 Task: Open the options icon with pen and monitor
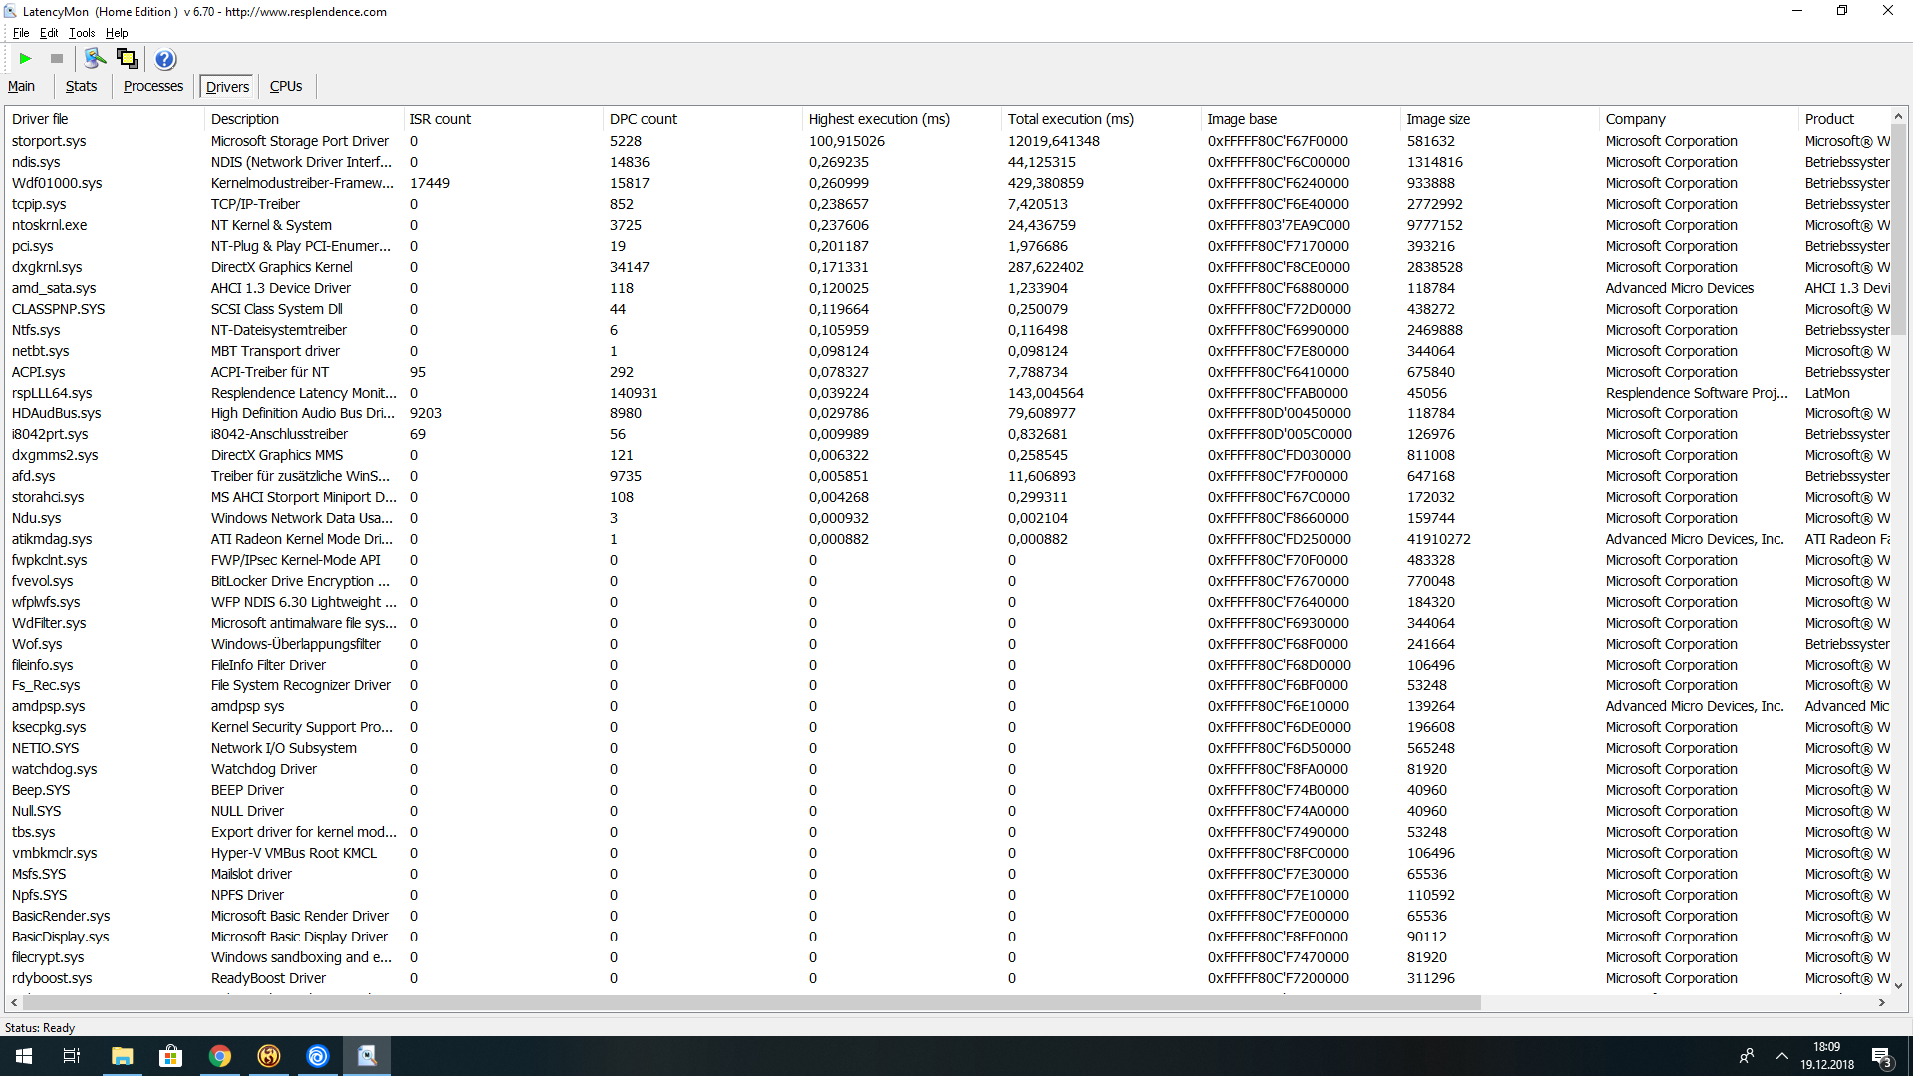(95, 59)
